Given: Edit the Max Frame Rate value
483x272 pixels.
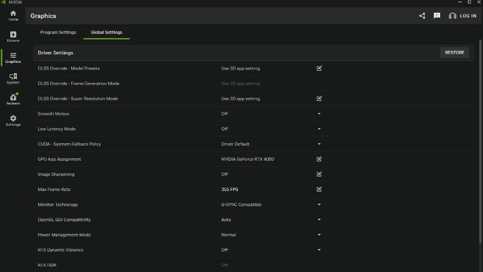Looking at the screenshot, I should pyautogui.click(x=319, y=189).
